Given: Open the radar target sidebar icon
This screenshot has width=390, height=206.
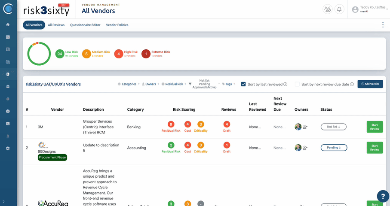Looking at the screenshot, I should 8,62.
